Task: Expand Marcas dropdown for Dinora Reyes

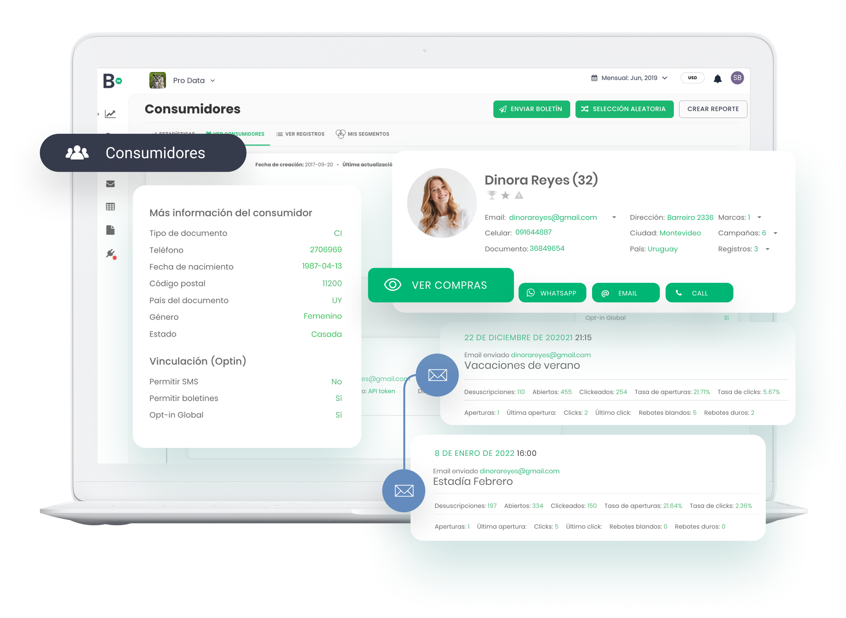Action: pyautogui.click(x=764, y=218)
